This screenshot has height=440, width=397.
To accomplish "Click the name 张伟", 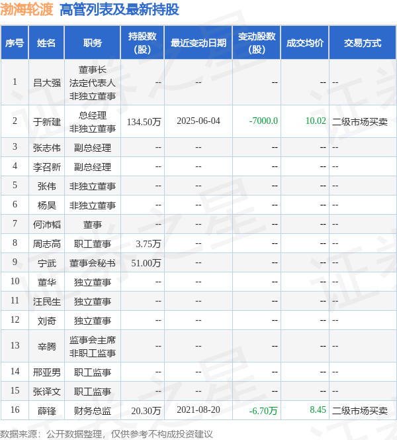I will 47,186.
